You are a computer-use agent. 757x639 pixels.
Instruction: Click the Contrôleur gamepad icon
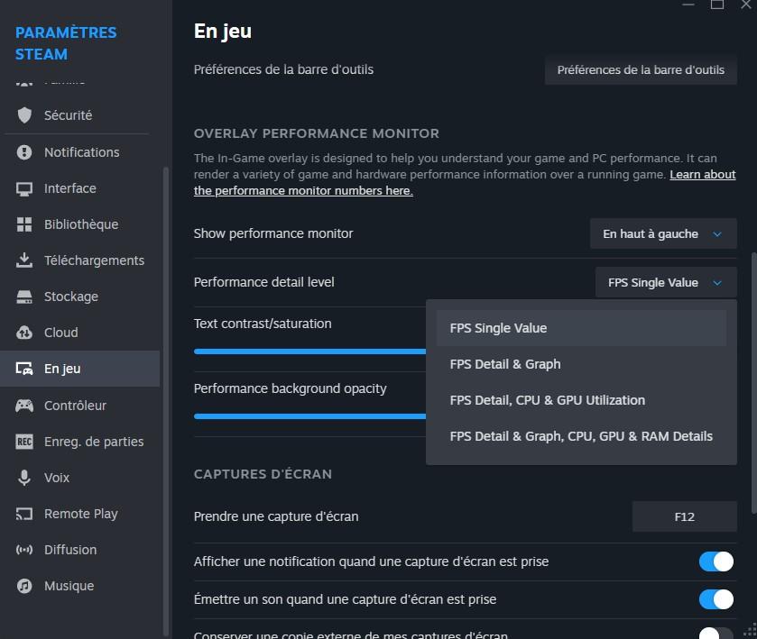[24, 406]
